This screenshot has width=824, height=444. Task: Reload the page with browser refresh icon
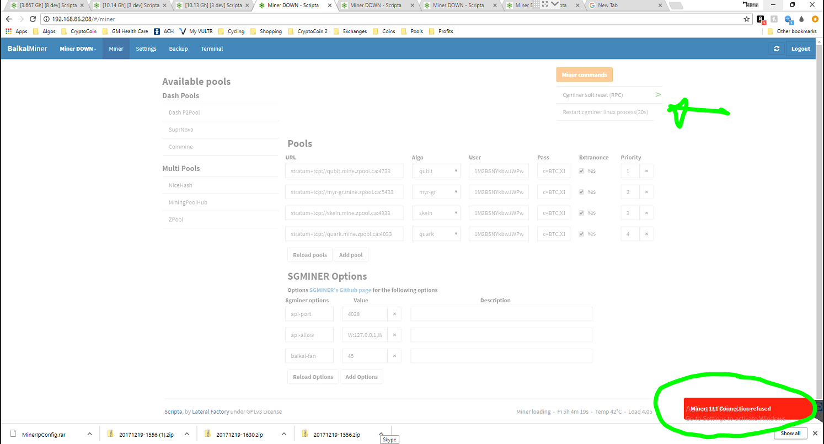tap(34, 19)
